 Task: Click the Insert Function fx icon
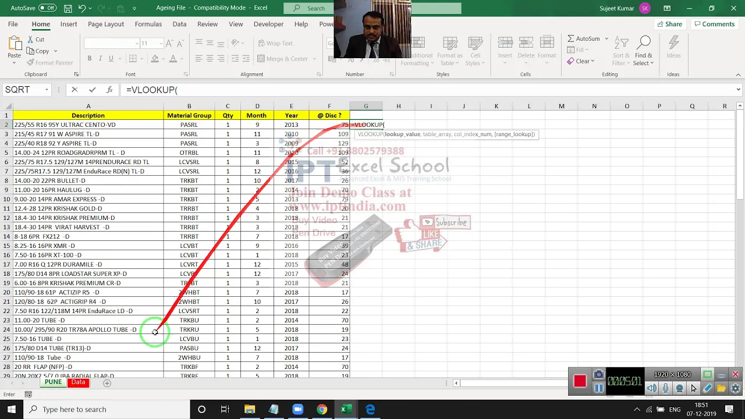point(109,90)
